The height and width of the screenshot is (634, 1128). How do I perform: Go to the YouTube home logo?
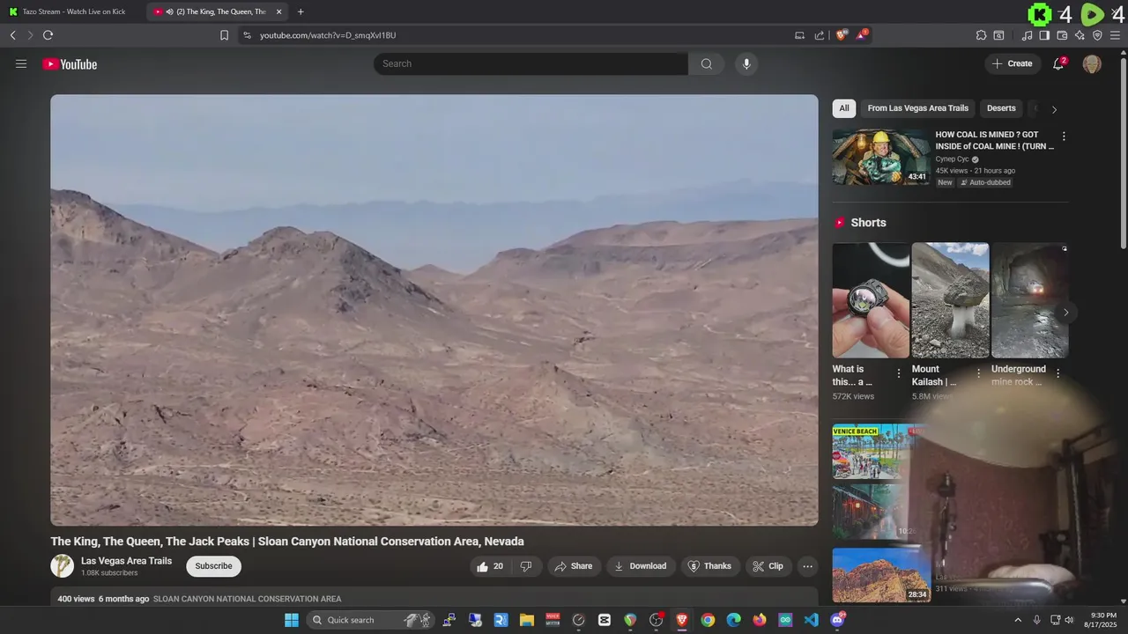pos(70,64)
